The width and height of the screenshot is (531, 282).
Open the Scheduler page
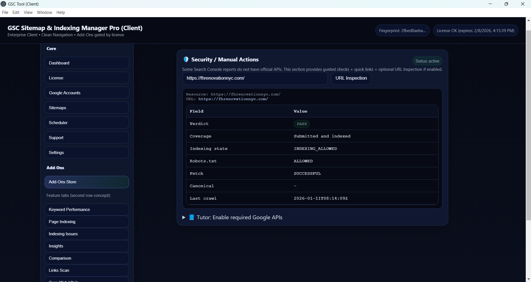click(87, 123)
